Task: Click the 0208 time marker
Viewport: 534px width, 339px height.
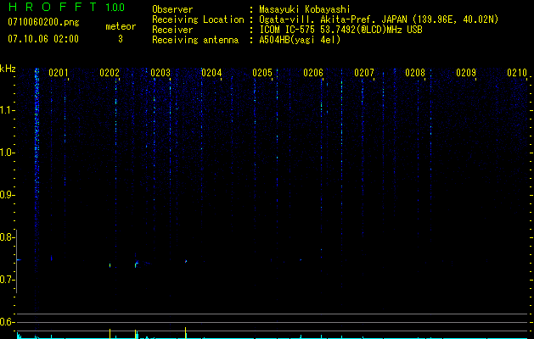Action: tap(415, 73)
